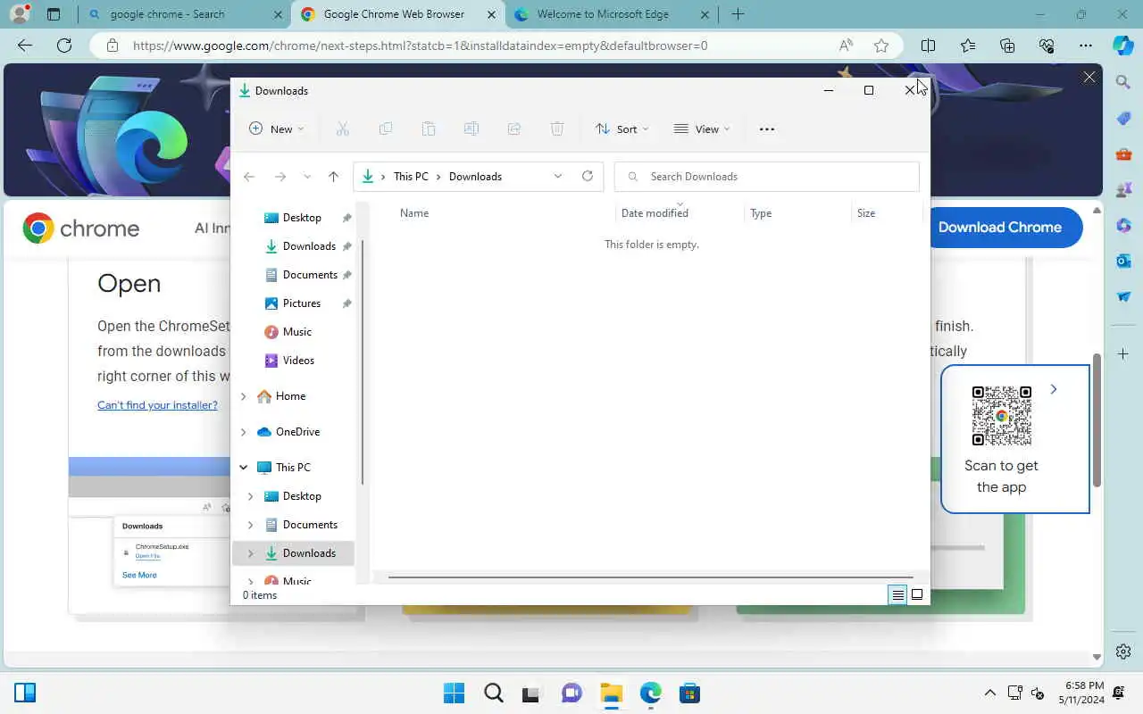Show hidden system tray icons
The width and height of the screenshot is (1143, 714).
point(989,693)
